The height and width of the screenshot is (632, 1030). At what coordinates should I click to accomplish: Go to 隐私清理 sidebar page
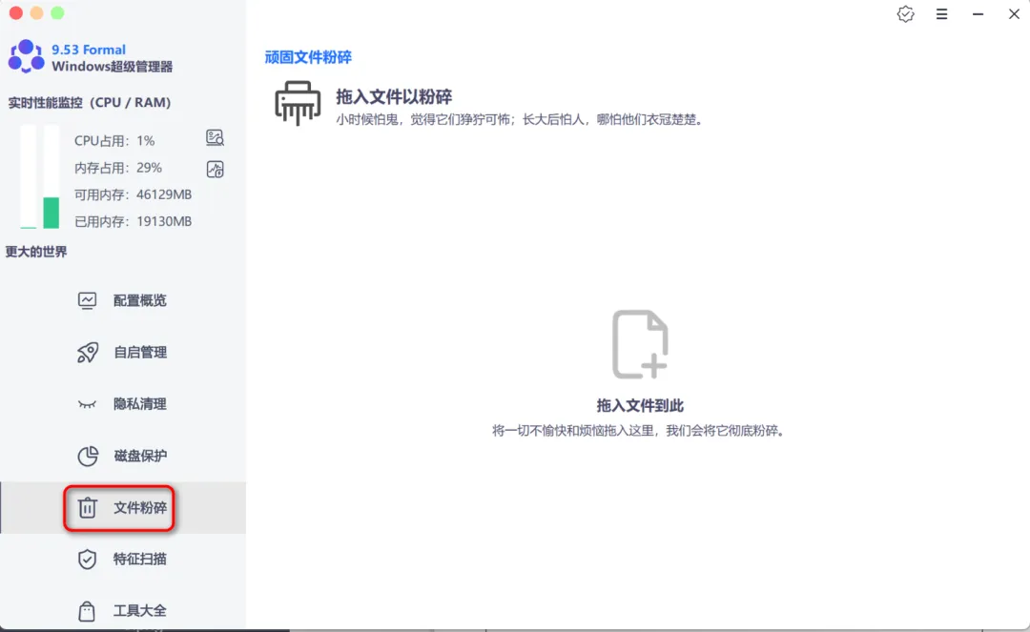123,404
